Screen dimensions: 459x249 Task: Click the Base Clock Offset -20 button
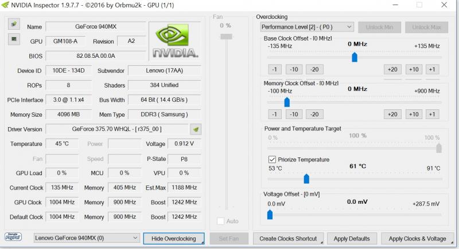coord(314,69)
